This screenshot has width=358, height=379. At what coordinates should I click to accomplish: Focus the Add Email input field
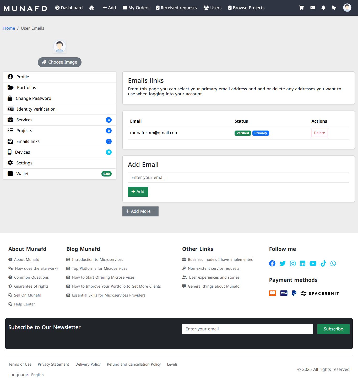(x=238, y=178)
